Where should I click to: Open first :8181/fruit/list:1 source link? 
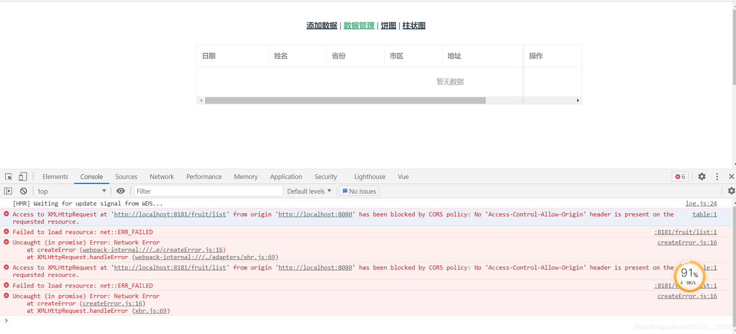click(x=685, y=232)
